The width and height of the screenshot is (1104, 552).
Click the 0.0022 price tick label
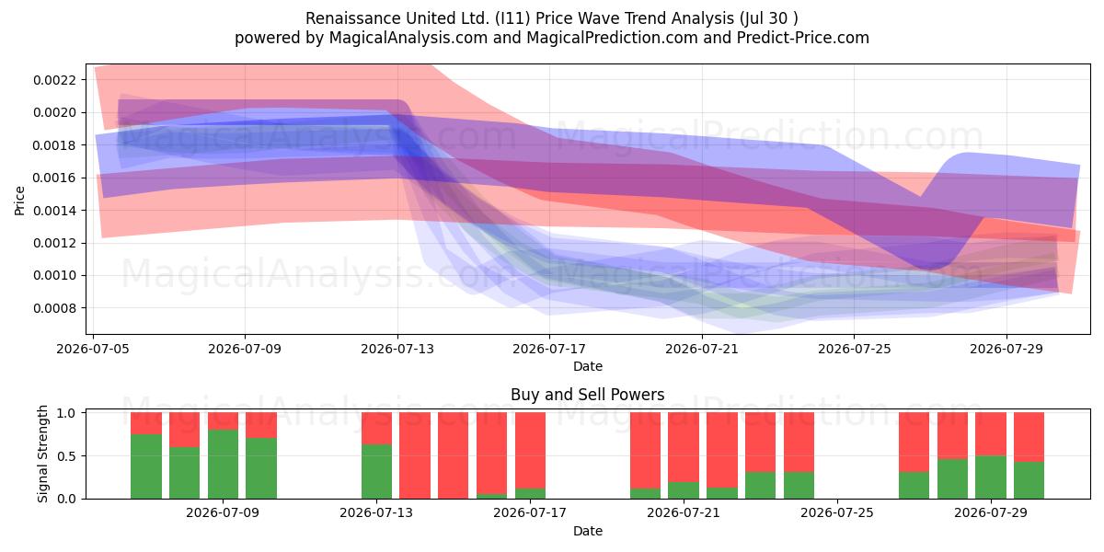(53, 80)
